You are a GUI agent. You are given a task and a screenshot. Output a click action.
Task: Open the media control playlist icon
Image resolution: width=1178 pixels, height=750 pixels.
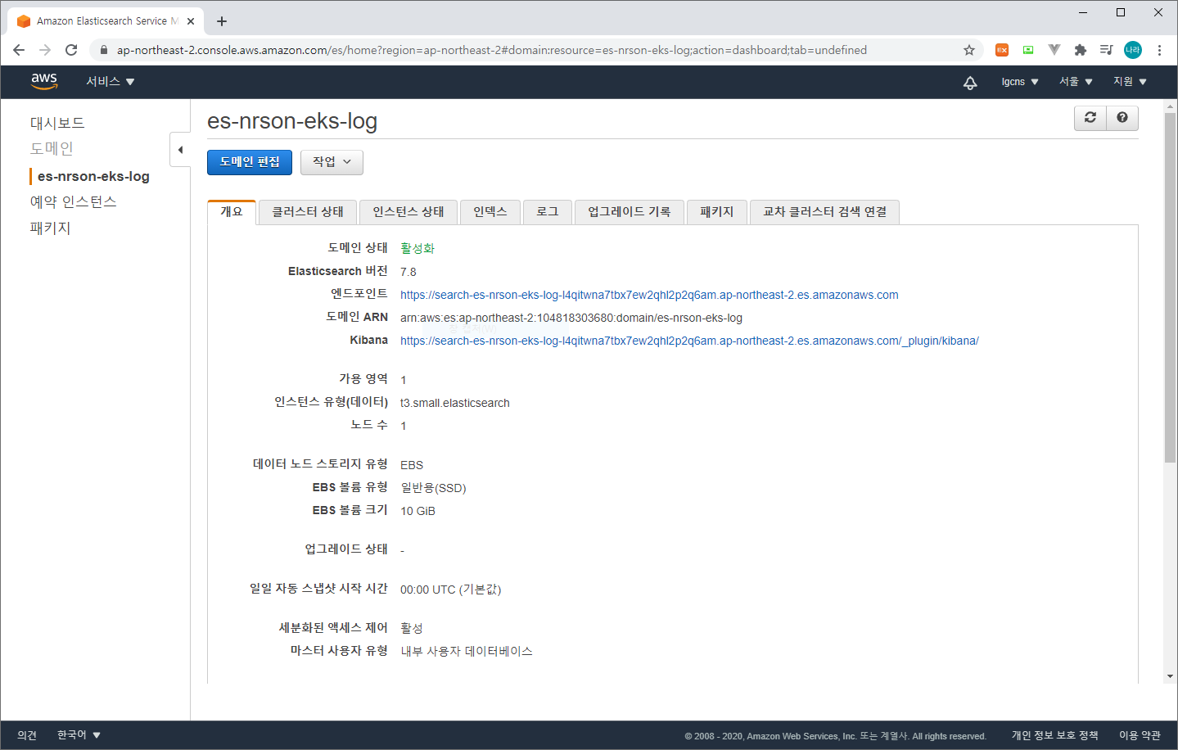[x=1107, y=50]
